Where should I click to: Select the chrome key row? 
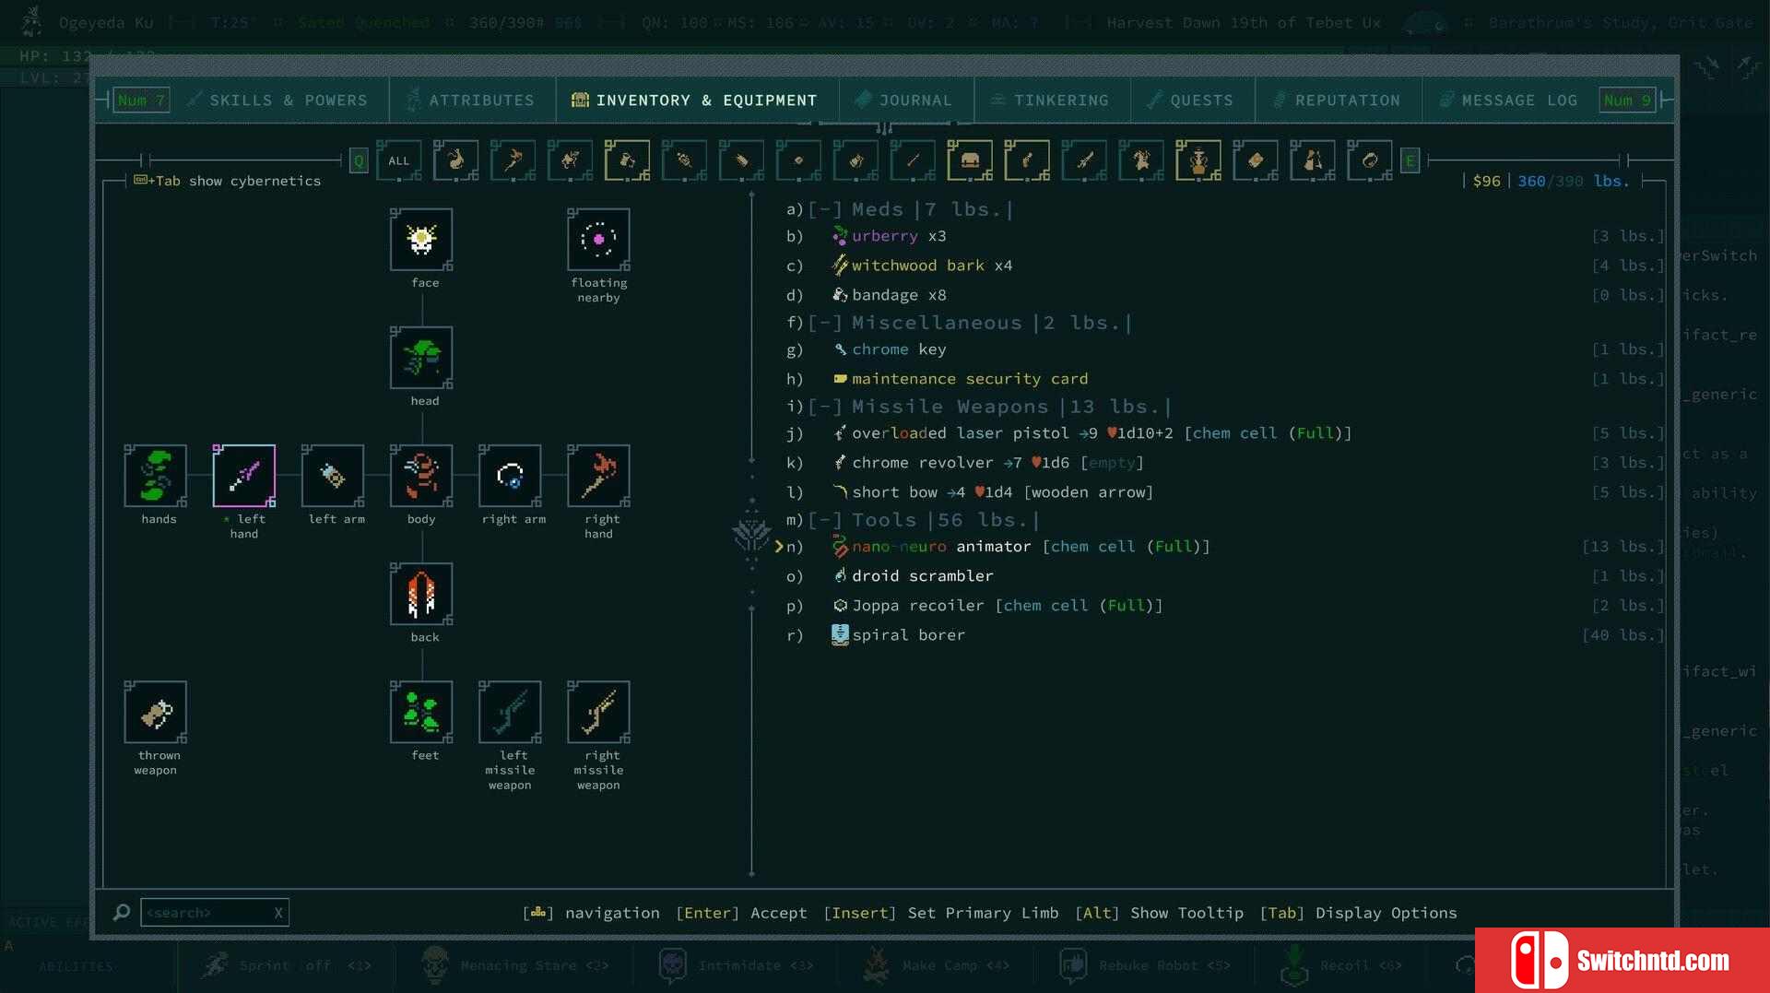(x=1225, y=349)
